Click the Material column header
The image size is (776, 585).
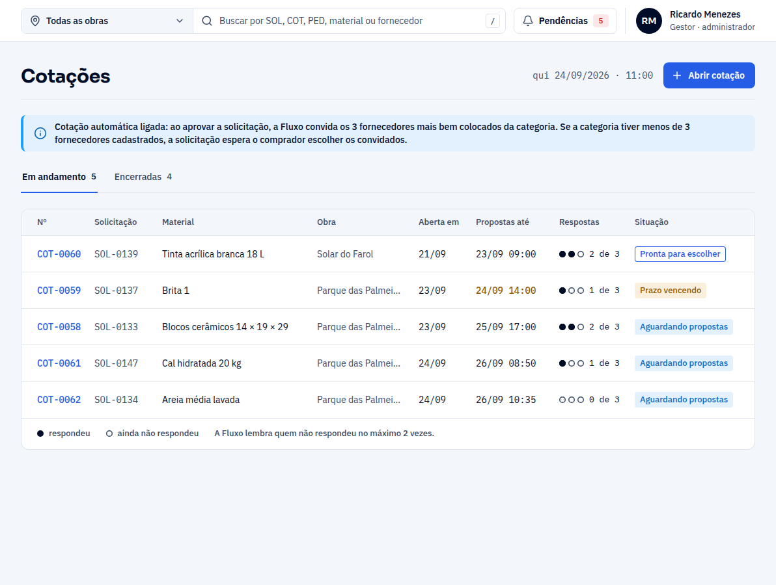coord(178,222)
